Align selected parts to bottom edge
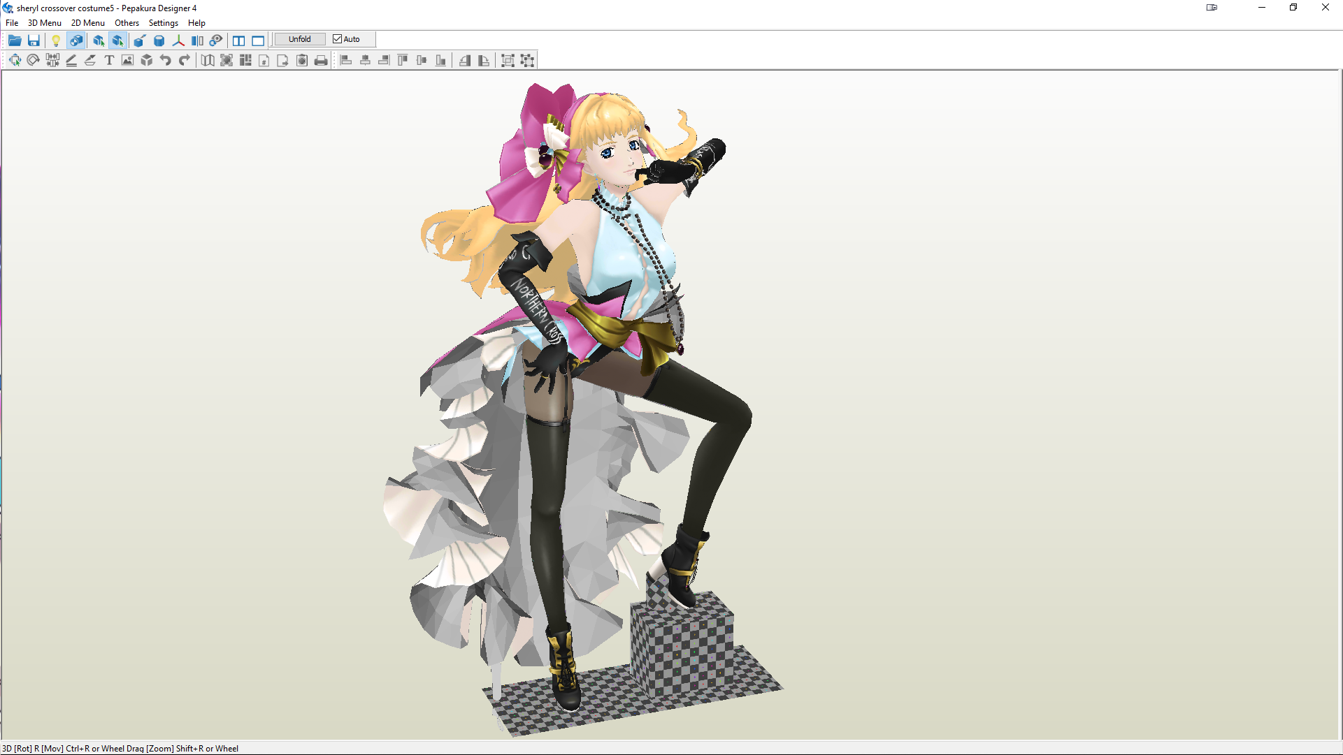 point(440,60)
